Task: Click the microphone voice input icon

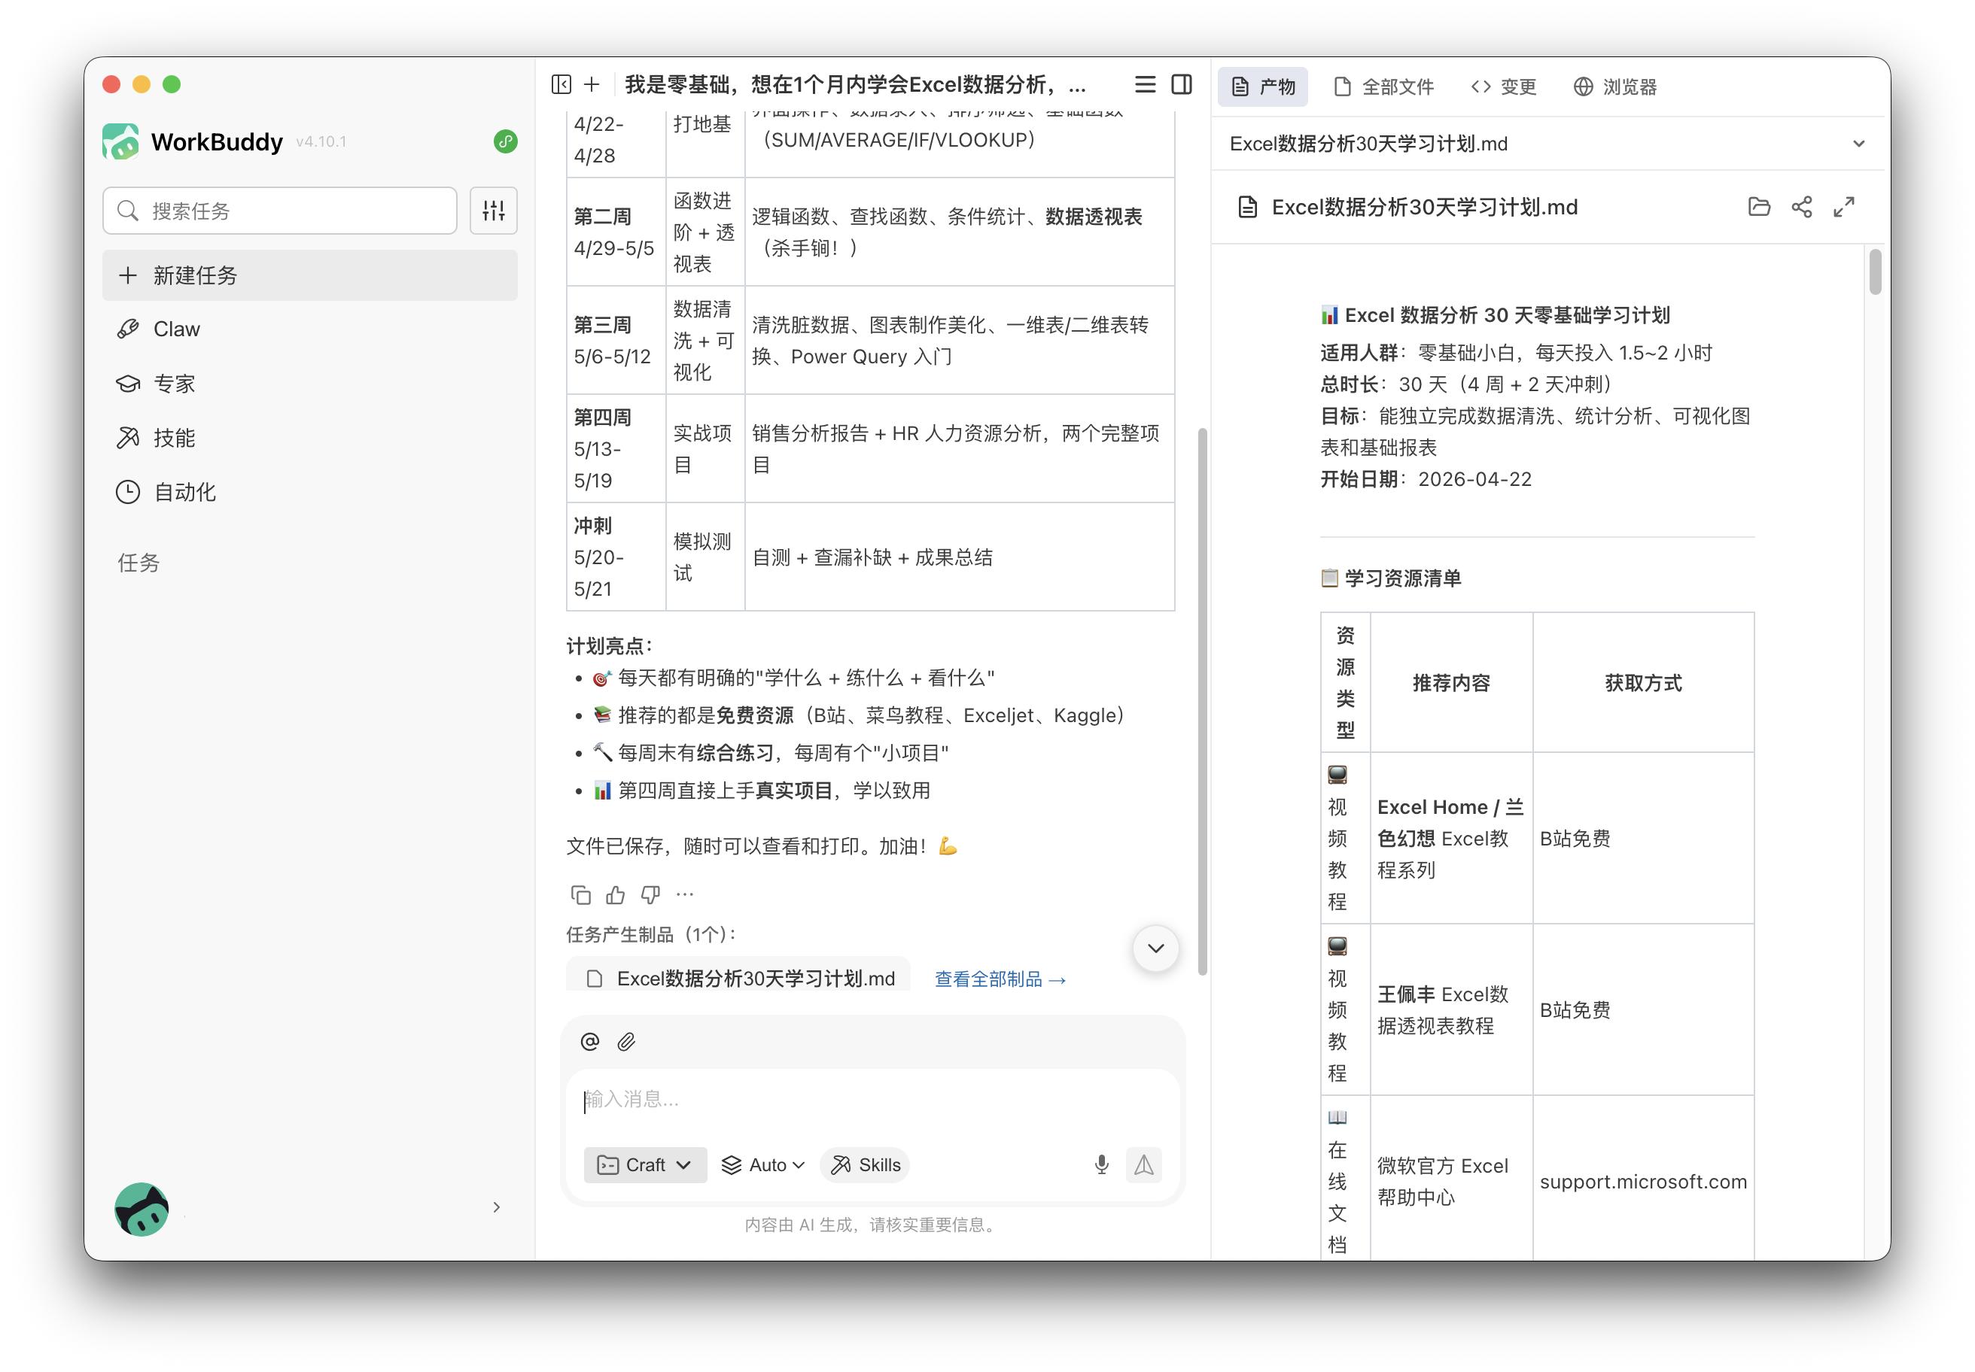Action: click(1101, 1165)
